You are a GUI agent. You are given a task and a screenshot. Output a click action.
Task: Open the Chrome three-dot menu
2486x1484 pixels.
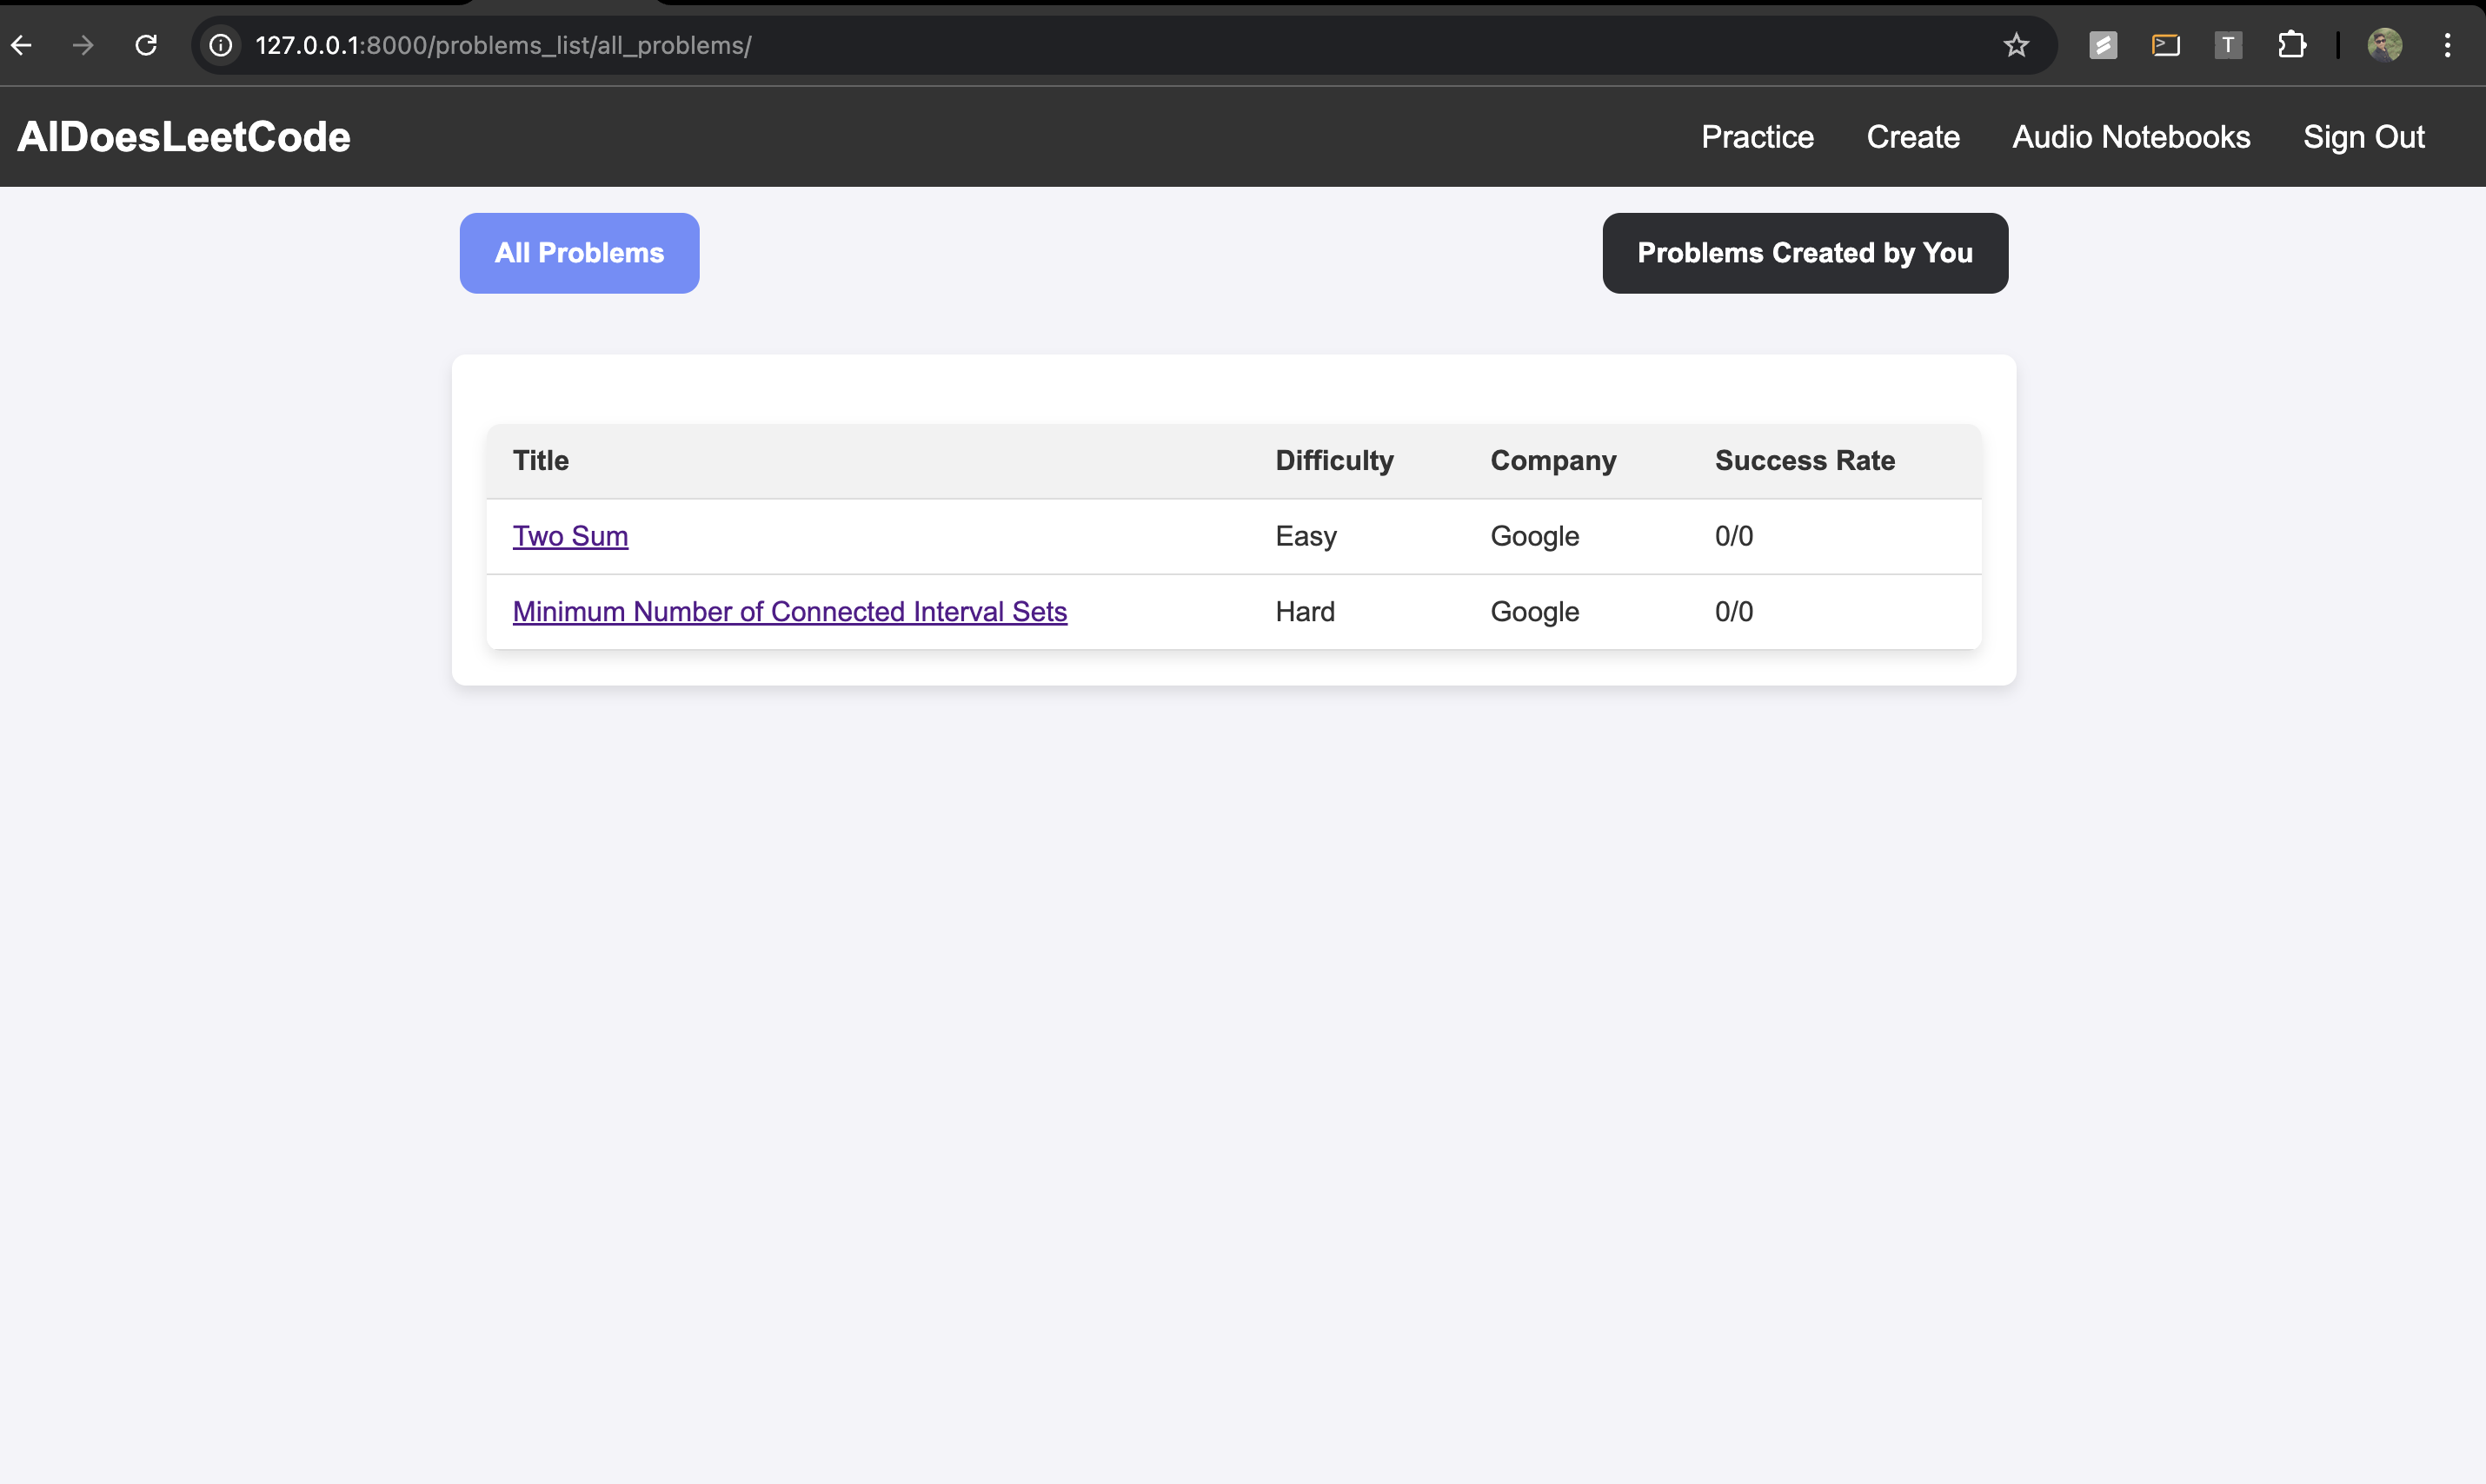tap(2447, 45)
